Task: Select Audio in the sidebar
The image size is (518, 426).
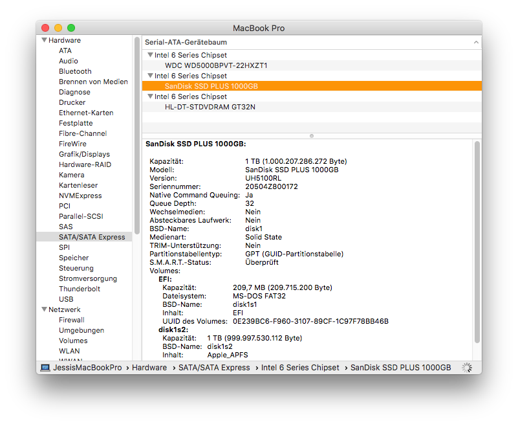Action: click(x=69, y=61)
